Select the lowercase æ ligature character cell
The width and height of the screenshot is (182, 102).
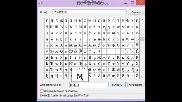click(113, 76)
